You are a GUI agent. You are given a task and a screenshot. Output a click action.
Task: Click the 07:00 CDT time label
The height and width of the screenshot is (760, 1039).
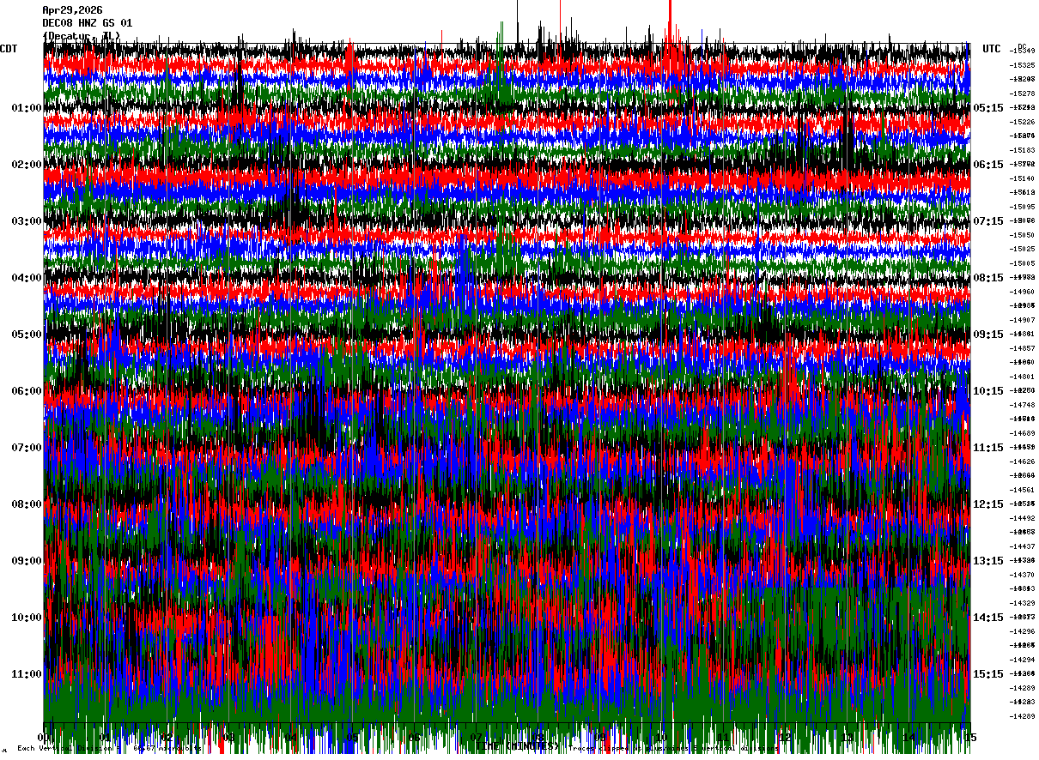pyautogui.click(x=27, y=448)
